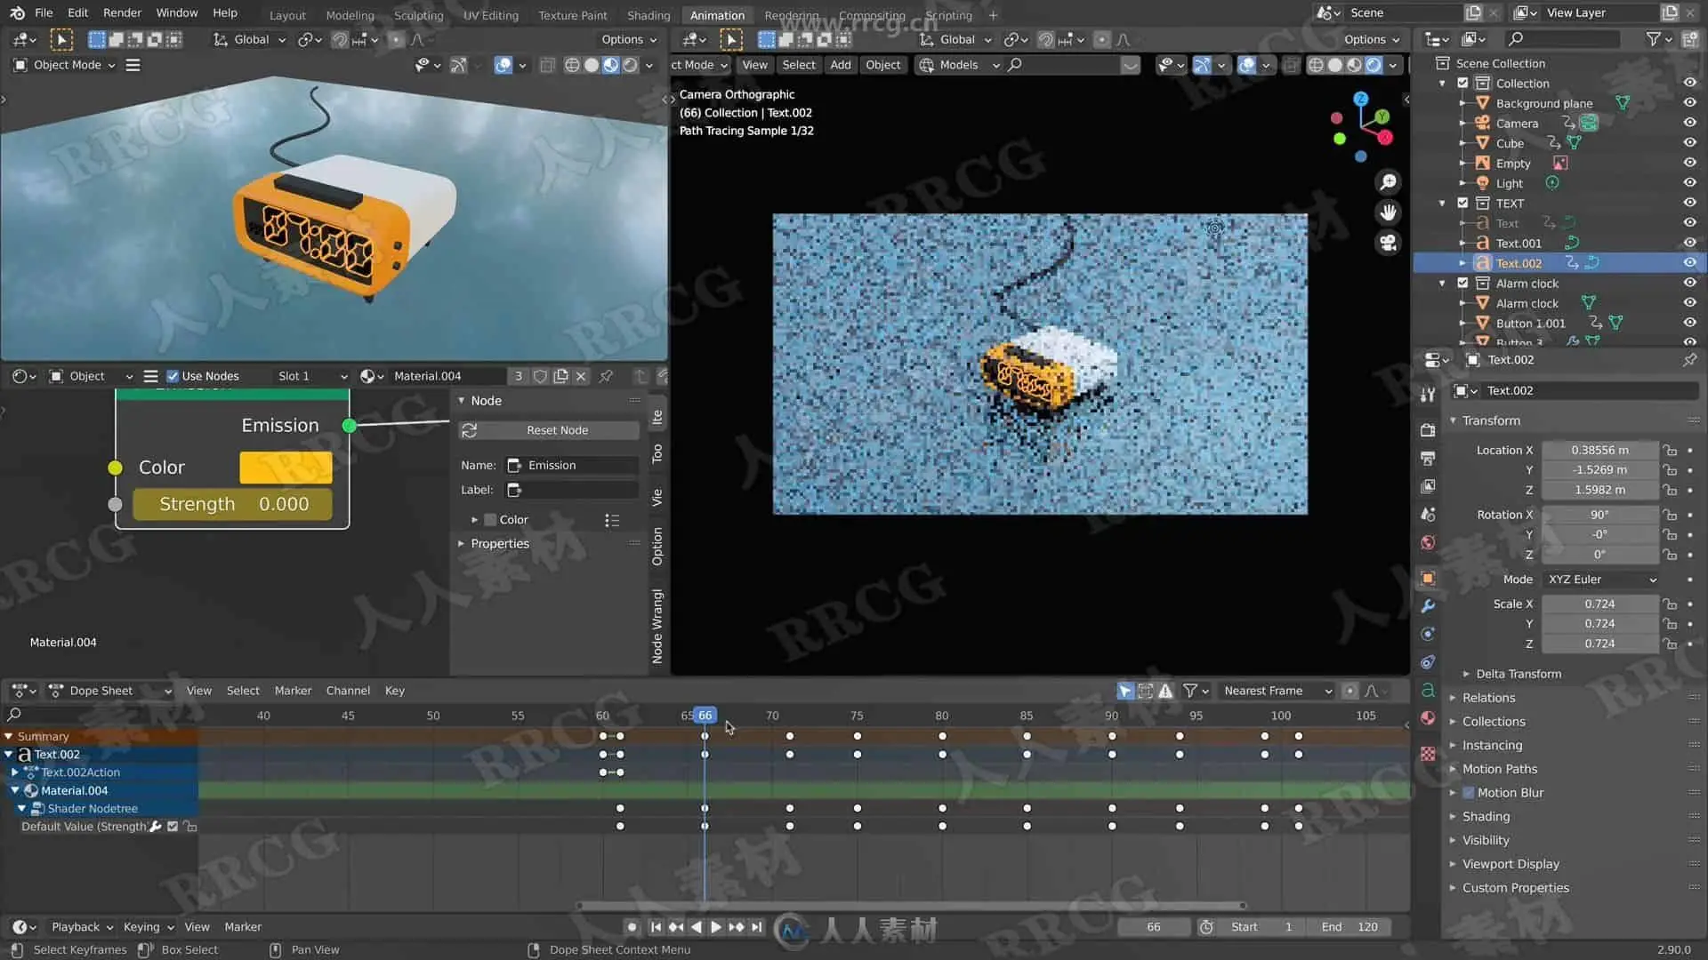The height and width of the screenshot is (960, 1708).
Task: Hide Text.002 in the outliner
Action: [x=1689, y=263]
